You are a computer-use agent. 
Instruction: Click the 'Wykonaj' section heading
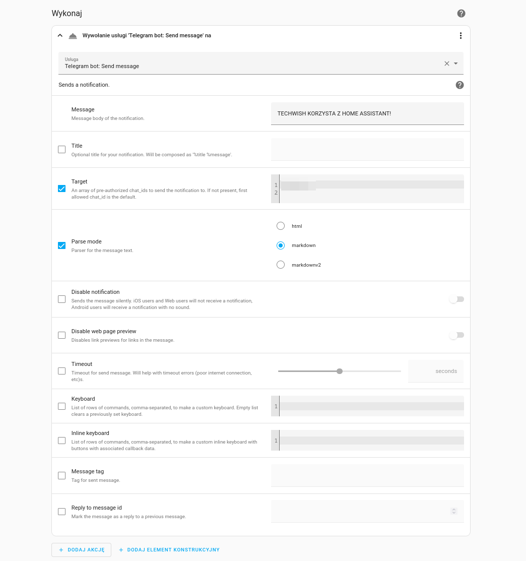click(x=67, y=13)
